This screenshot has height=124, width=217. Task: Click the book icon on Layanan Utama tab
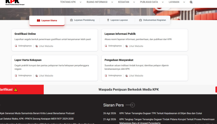pos(38,20)
